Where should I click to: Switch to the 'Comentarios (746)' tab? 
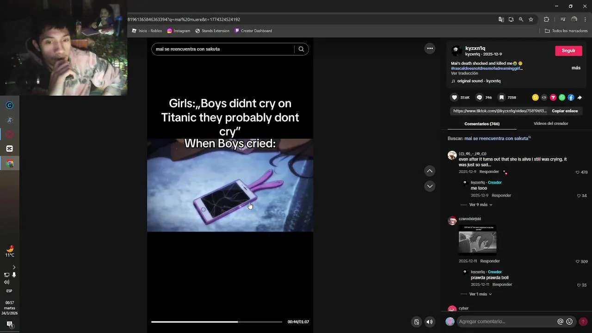[482, 124]
